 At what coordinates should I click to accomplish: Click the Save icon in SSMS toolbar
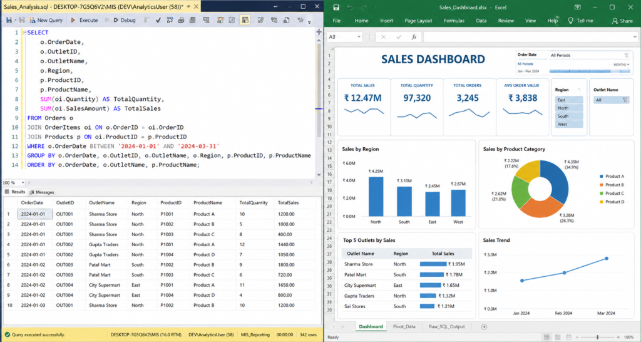point(9,20)
